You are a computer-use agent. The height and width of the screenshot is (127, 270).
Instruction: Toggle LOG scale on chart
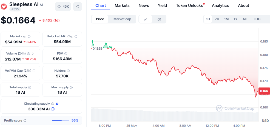tap(257, 19)
